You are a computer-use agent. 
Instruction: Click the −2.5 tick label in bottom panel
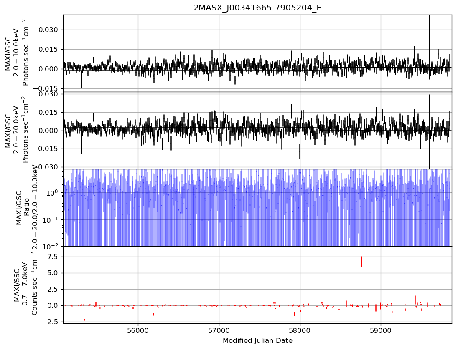pyautogui.click(x=50, y=321)
